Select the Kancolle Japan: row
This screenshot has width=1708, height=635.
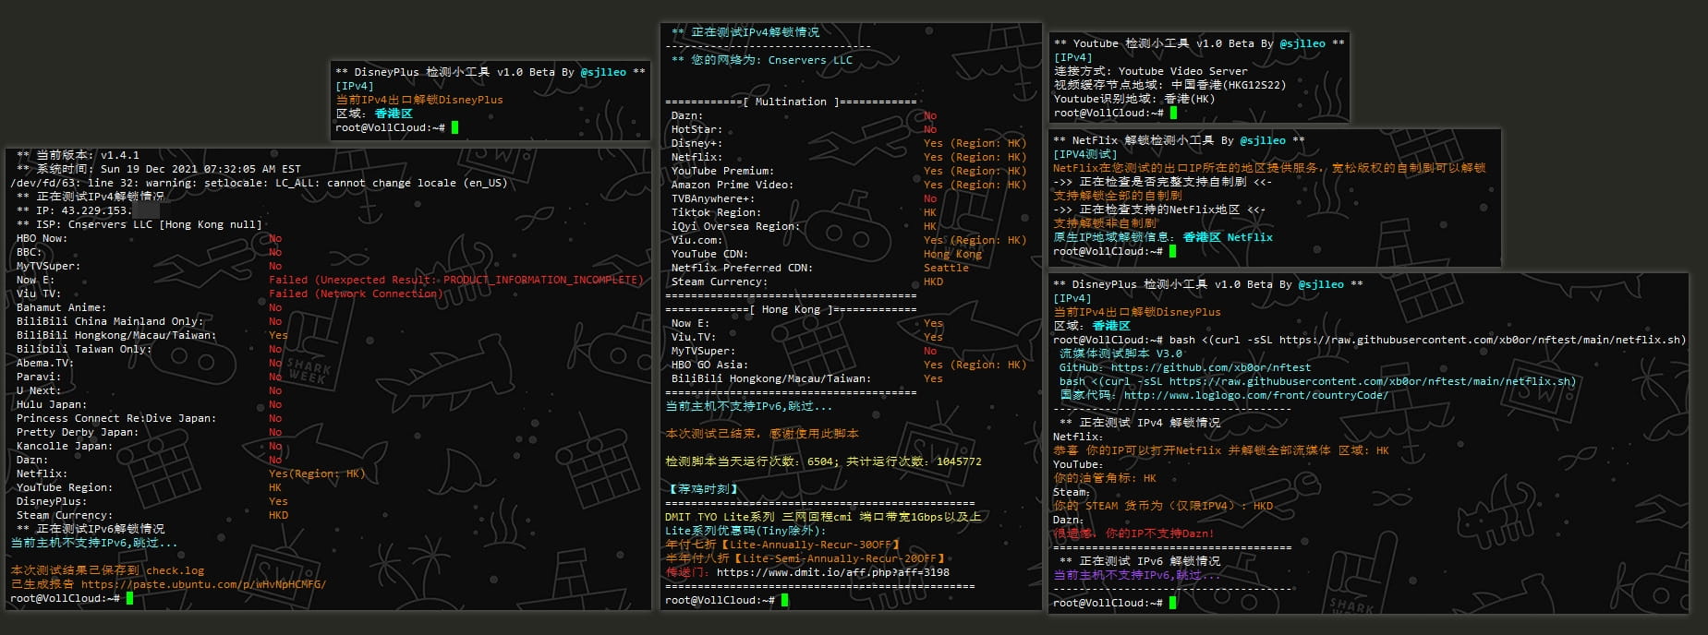tap(149, 446)
